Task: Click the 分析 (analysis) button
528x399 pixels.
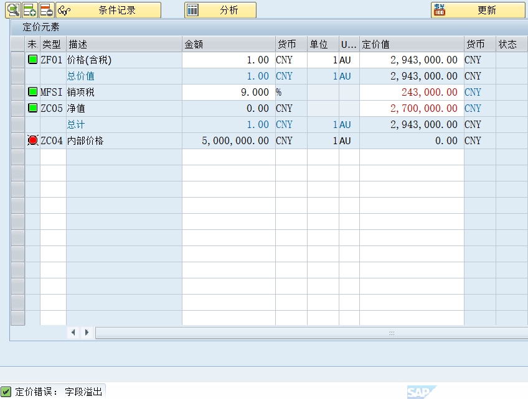Action: [220, 10]
